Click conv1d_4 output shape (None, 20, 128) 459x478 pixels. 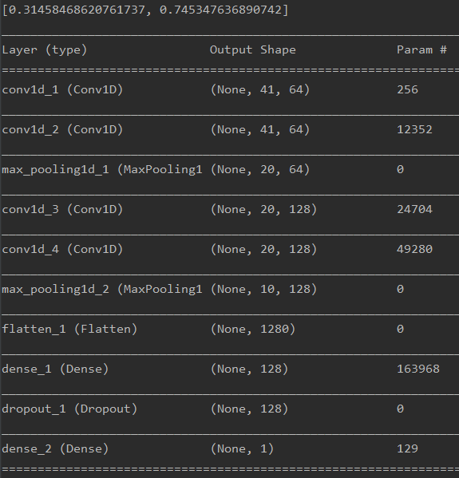(x=263, y=249)
